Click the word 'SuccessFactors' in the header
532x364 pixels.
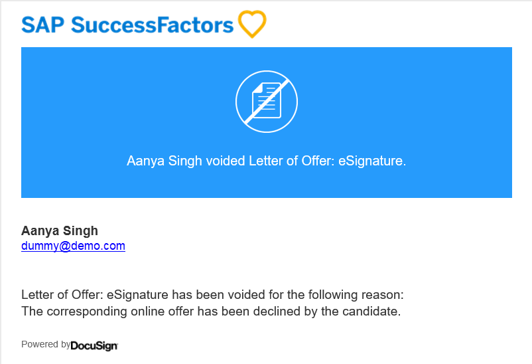click(x=153, y=25)
